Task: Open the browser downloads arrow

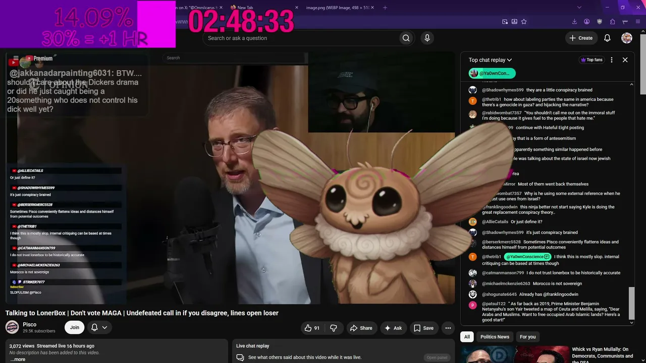Action: coord(574,22)
